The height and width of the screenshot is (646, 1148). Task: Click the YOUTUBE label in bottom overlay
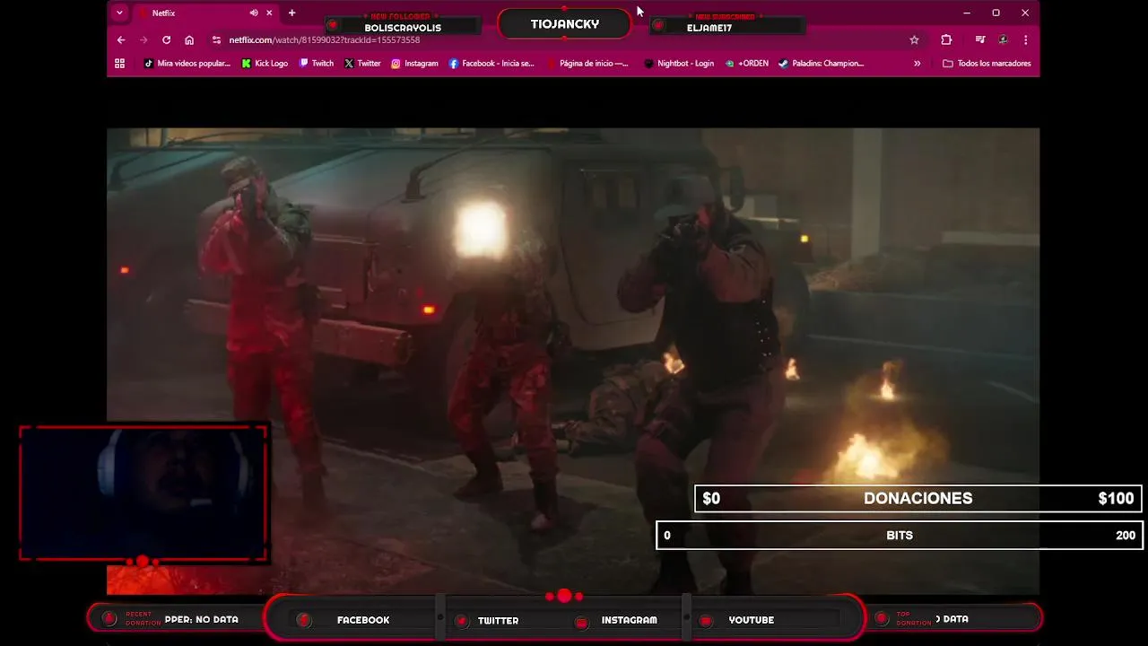[752, 620]
